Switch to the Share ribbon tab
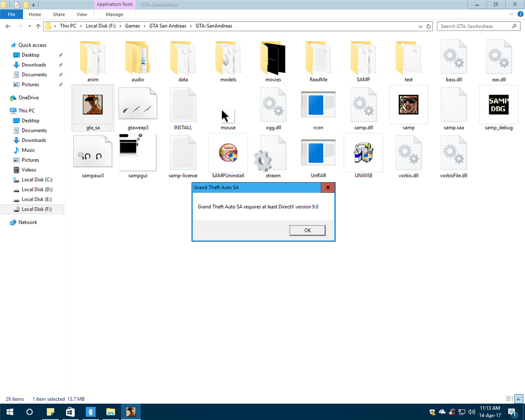 coord(59,14)
